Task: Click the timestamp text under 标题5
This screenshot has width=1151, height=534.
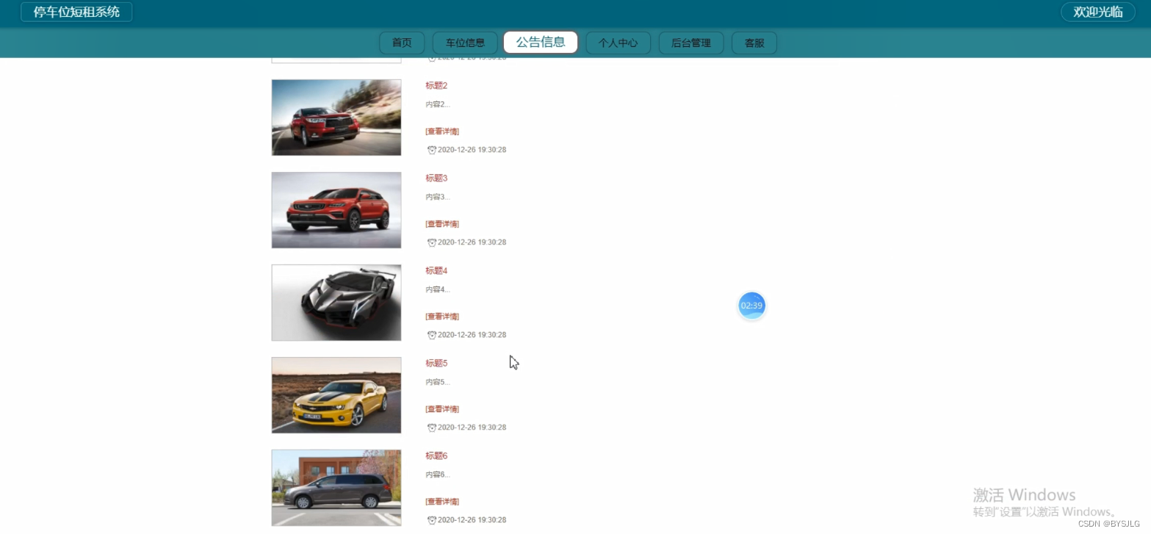Action: point(472,427)
